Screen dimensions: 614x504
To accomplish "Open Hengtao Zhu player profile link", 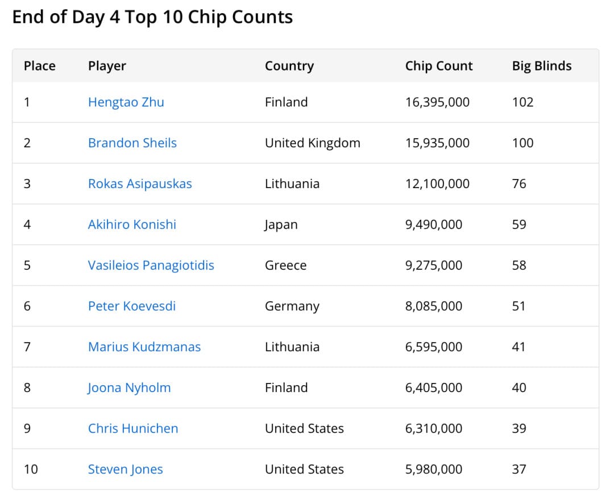I will pyautogui.click(x=126, y=102).
